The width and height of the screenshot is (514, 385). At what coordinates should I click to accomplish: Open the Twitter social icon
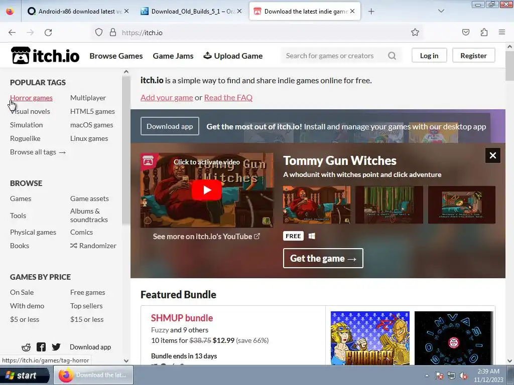56,347
